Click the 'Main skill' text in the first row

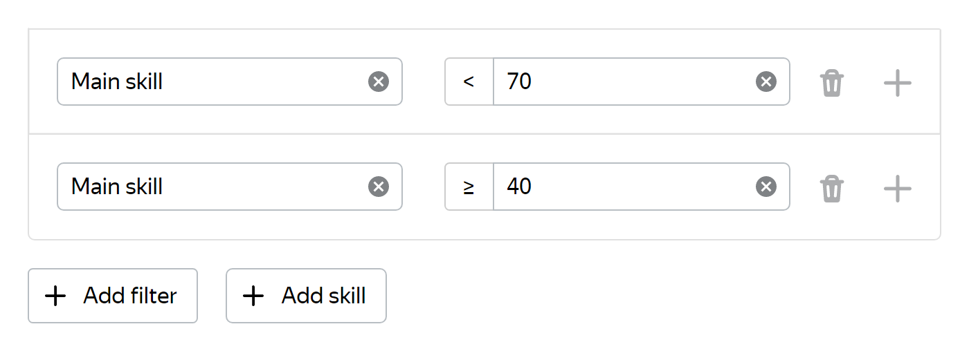point(117,82)
